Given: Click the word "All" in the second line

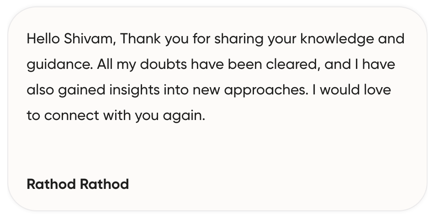Looking at the screenshot, I should point(104,65).
